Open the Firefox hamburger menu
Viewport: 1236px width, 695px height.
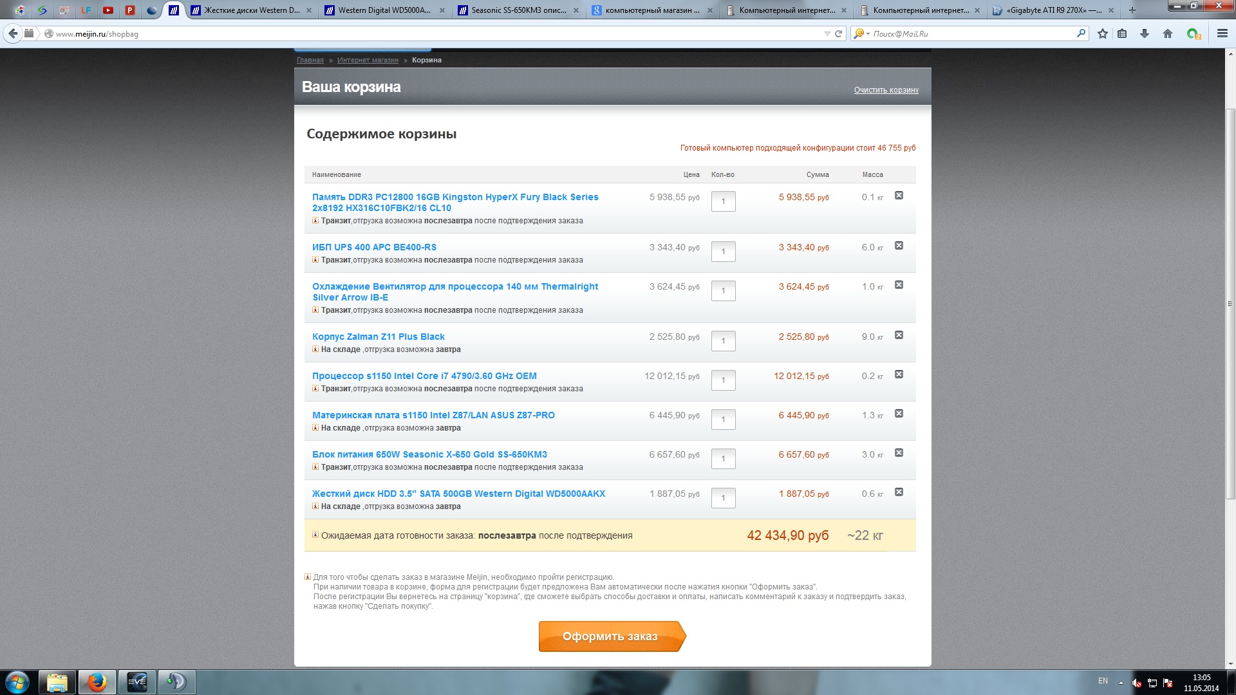[x=1222, y=33]
